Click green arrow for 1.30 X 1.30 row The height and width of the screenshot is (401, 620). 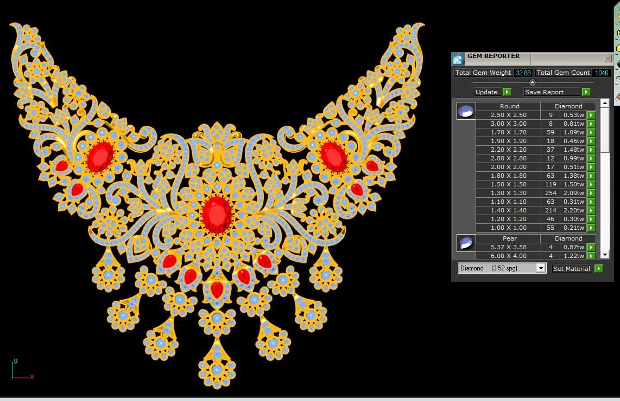(x=591, y=193)
